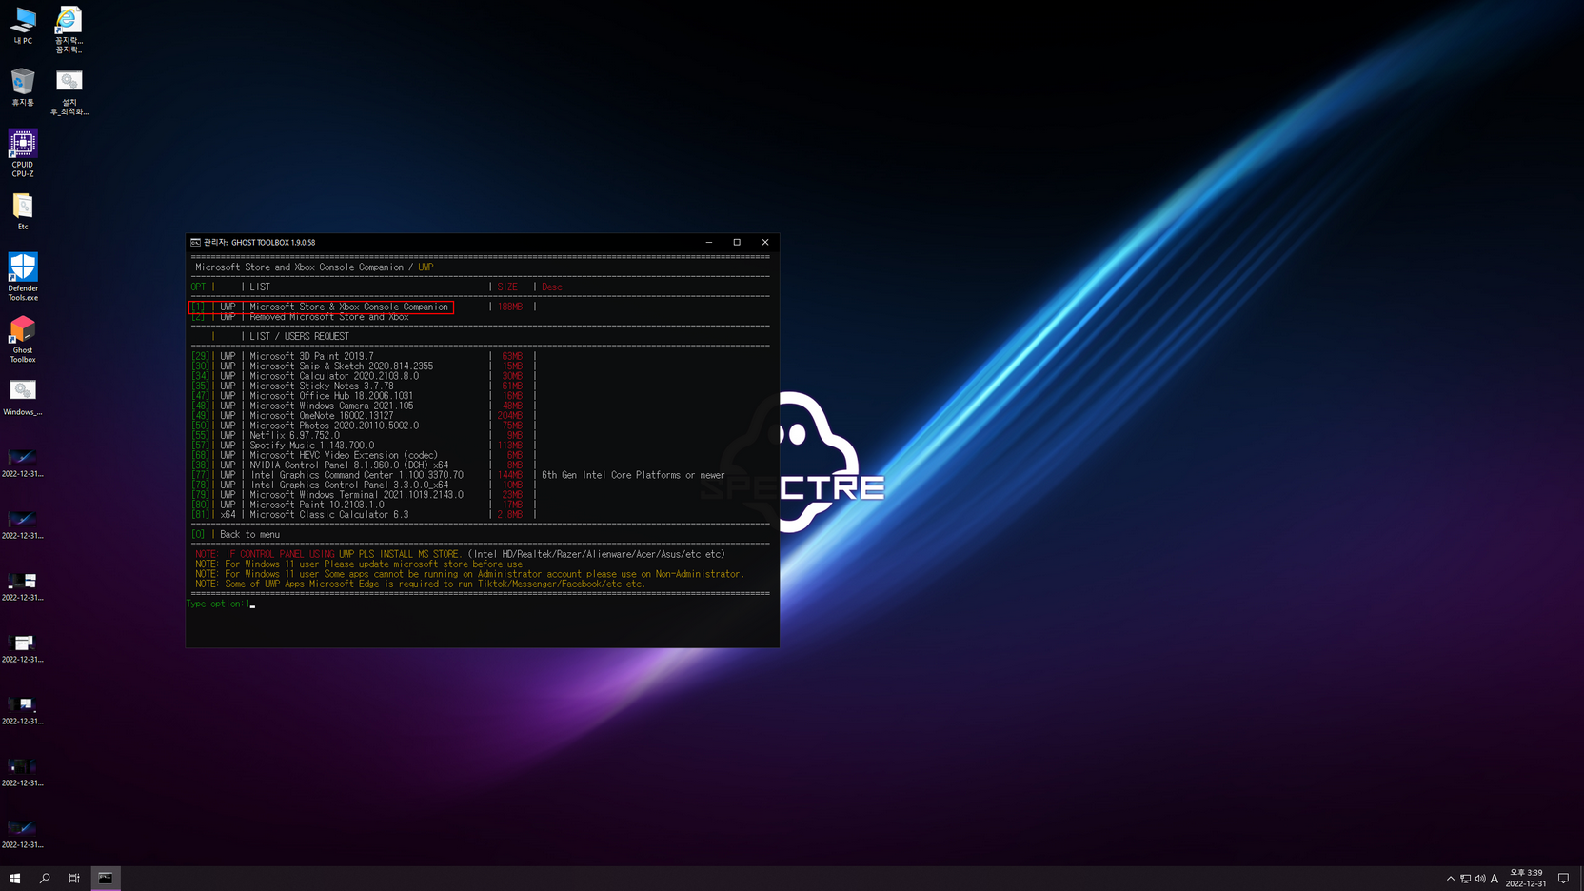The width and height of the screenshot is (1584, 891).
Task: Click the '188MB' size value
Action: [510, 307]
